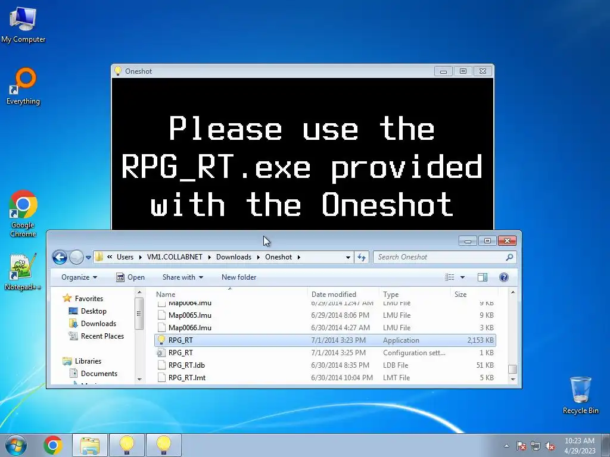Open the view options dropdown arrow

pyautogui.click(x=462, y=277)
